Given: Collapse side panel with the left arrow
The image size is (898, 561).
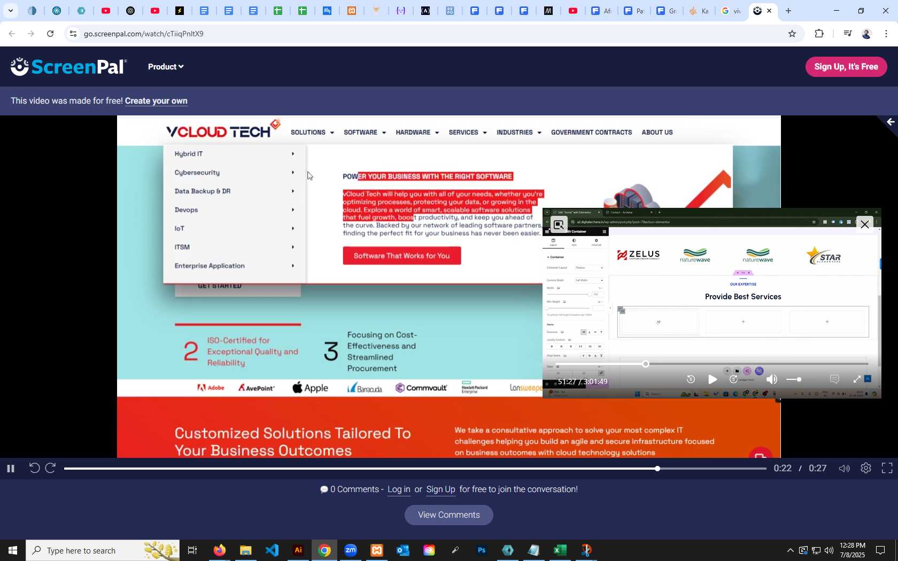Looking at the screenshot, I should pos(891,122).
